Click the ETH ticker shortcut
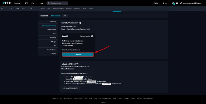 point(30,9)
